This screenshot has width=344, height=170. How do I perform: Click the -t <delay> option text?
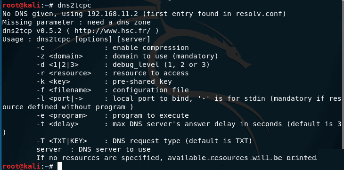57,124
